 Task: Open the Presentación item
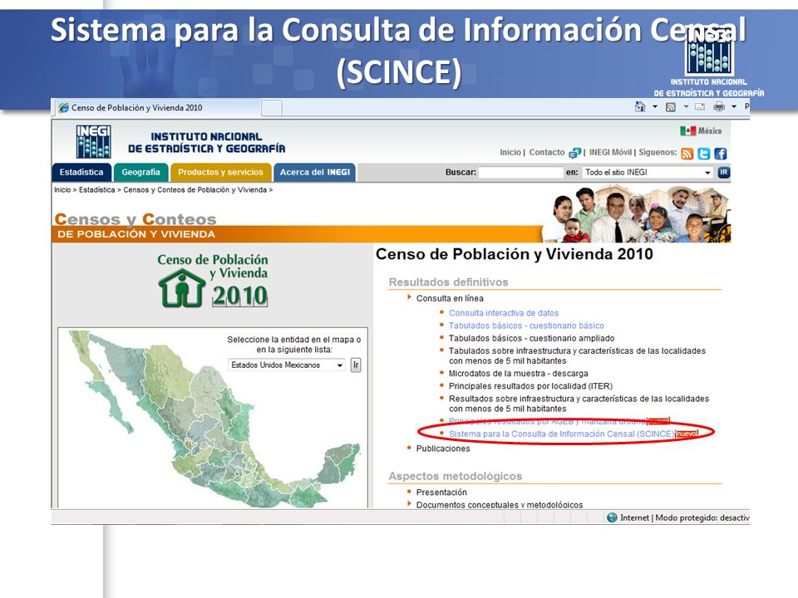pyautogui.click(x=441, y=493)
